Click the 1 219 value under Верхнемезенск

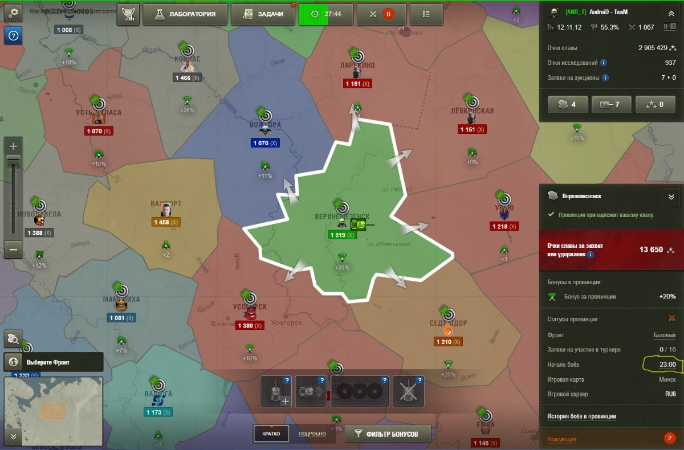pyautogui.click(x=342, y=235)
